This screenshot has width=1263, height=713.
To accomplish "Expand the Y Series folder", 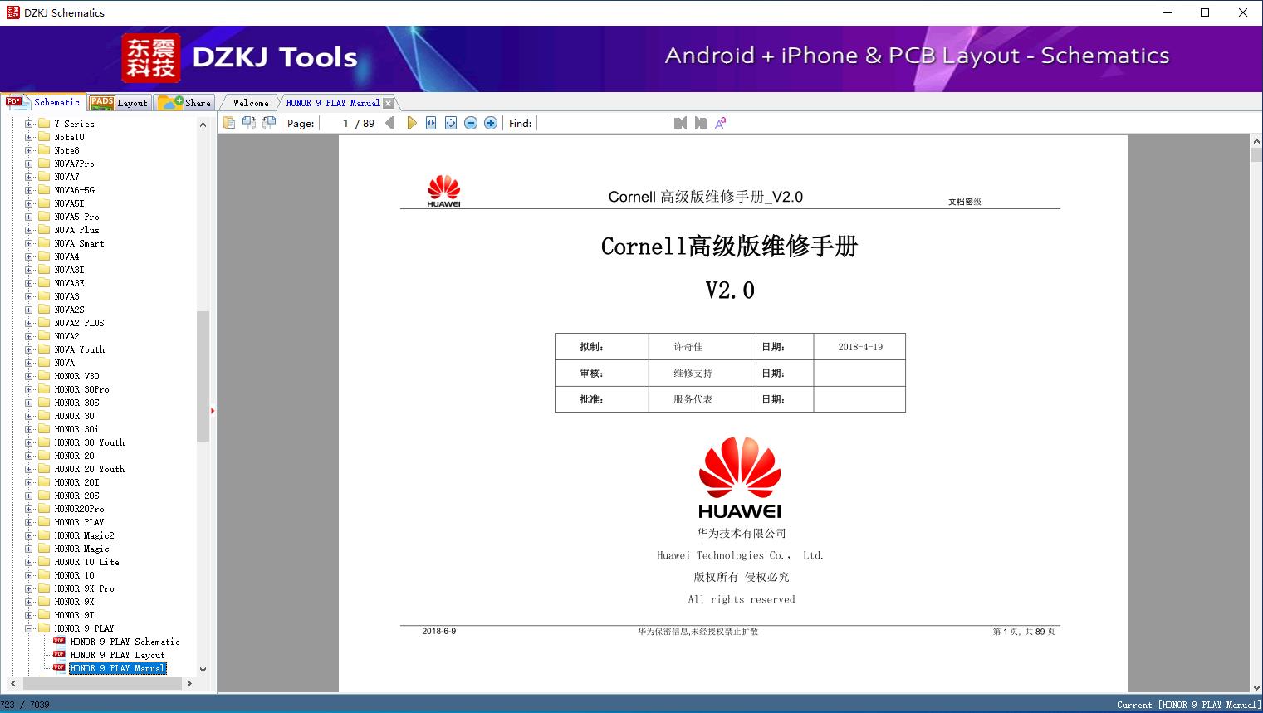I will (x=28, y=124).
